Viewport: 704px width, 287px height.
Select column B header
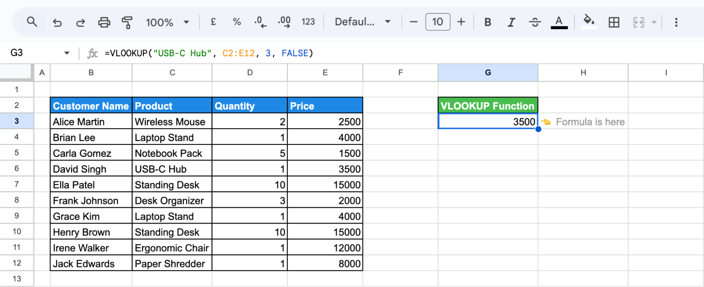pos(91,72)
